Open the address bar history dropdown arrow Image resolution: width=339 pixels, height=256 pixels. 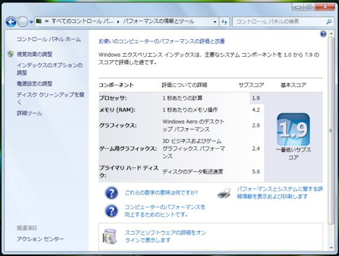pos(215,22)
